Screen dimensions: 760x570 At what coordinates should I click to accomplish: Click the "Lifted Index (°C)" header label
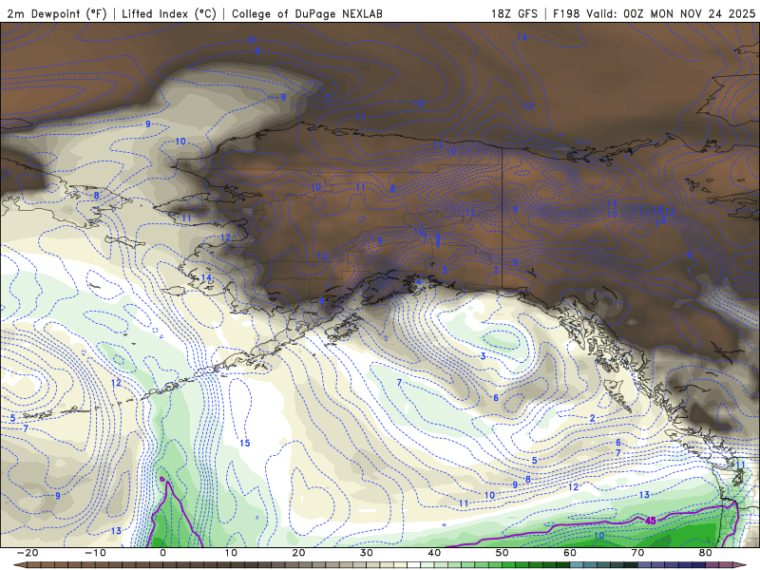(169, 14)
